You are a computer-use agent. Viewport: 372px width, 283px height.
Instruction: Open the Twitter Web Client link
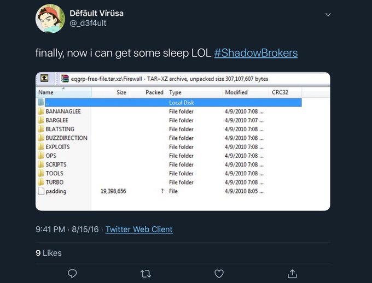[139, 229]
